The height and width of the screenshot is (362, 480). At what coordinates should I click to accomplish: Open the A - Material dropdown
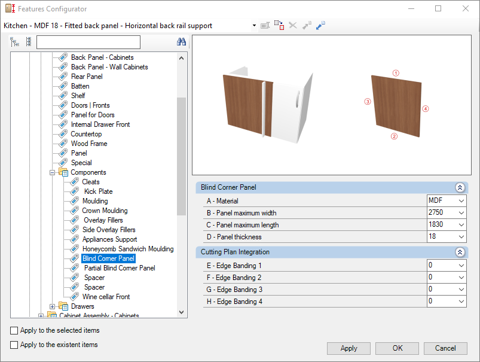click(461, 201)
